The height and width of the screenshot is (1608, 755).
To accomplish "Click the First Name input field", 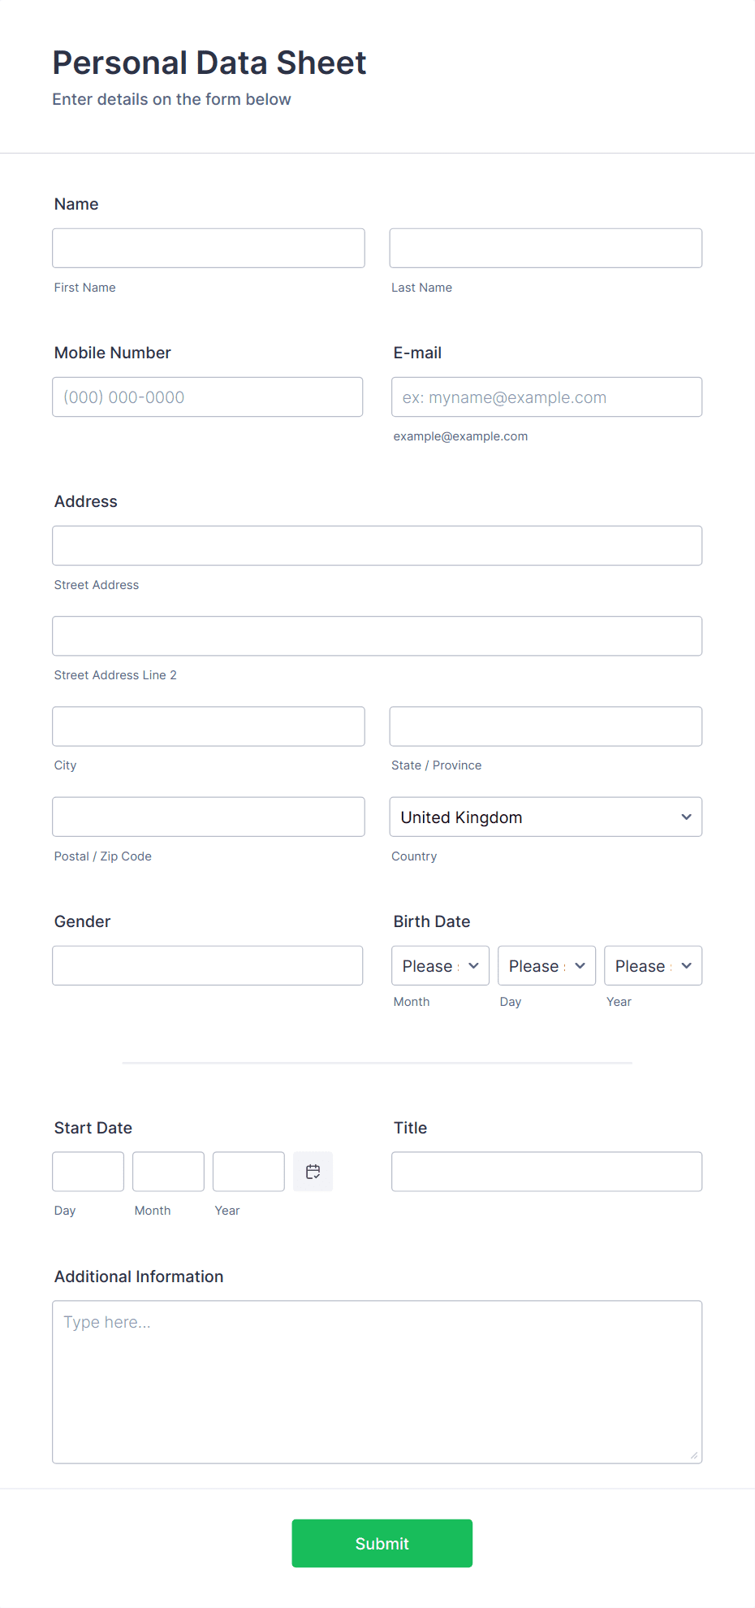I will [x=208, y=248].
